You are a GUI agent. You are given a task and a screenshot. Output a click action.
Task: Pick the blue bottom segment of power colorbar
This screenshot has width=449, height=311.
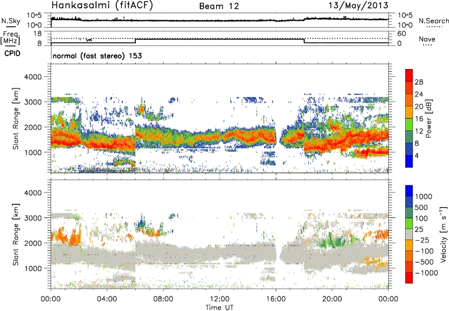pyautogui.click(x=409, y=161)
